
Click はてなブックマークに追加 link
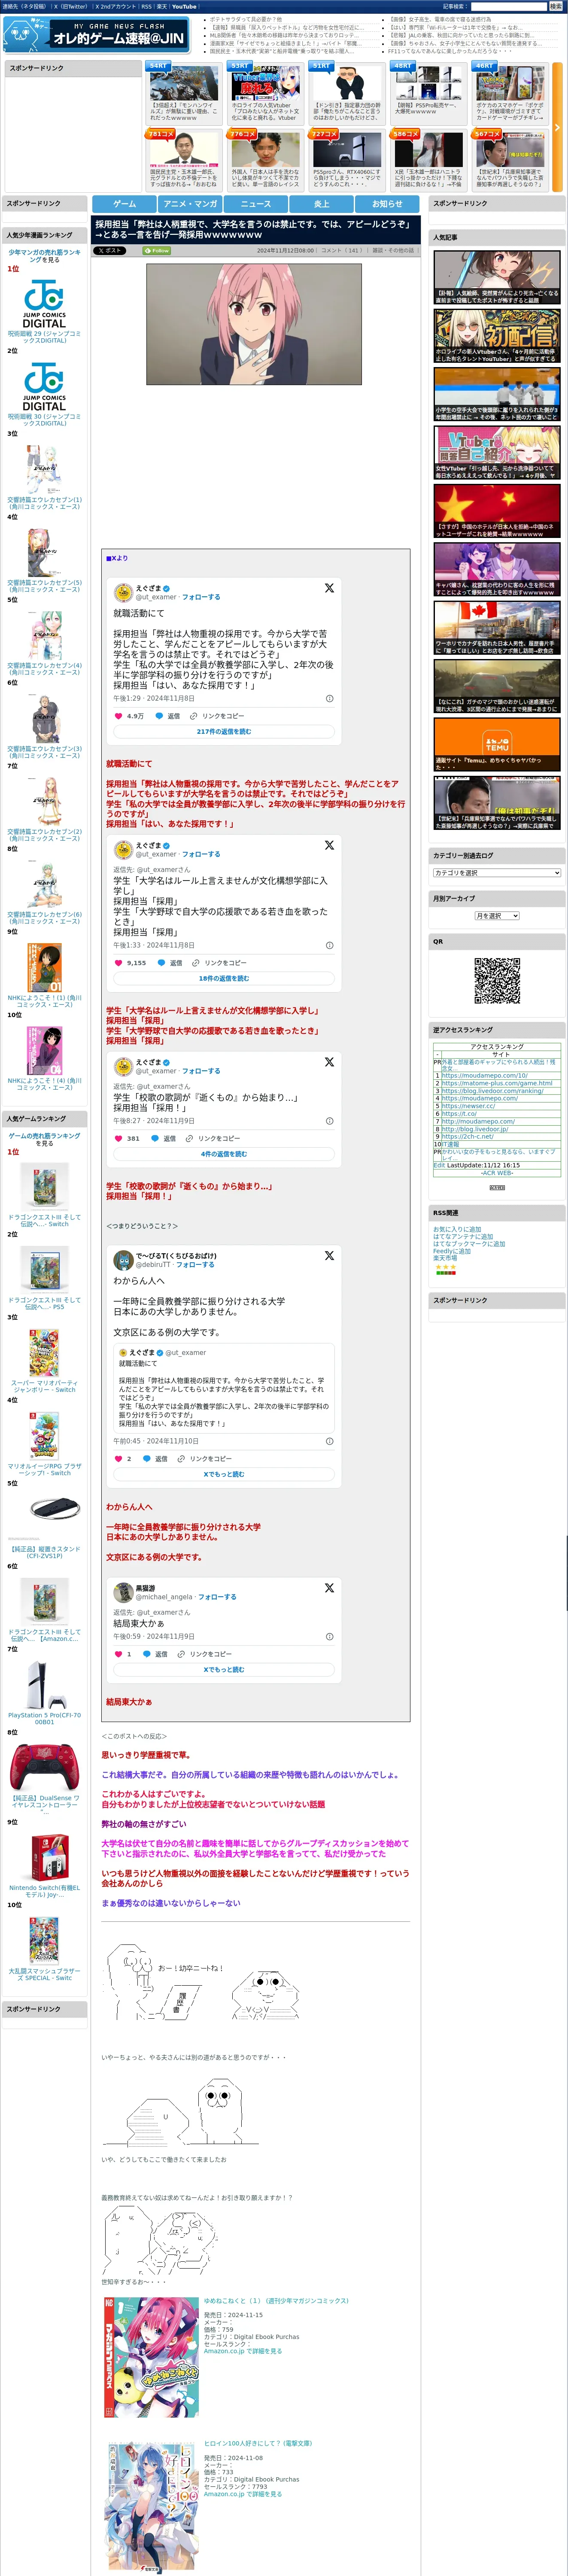[x=469, y=1244]
